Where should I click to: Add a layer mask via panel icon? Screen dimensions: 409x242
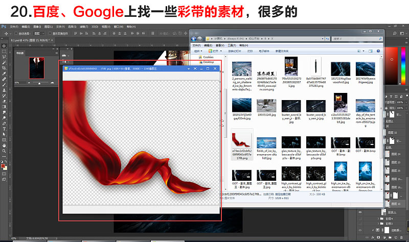(378, 237)
